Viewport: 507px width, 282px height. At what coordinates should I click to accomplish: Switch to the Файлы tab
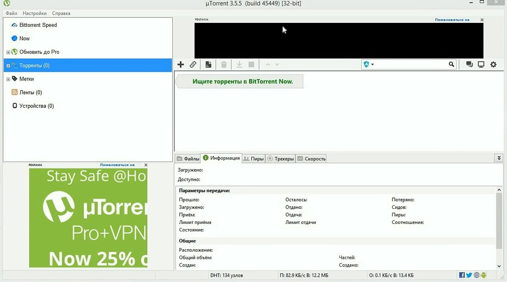click(188, 158)
